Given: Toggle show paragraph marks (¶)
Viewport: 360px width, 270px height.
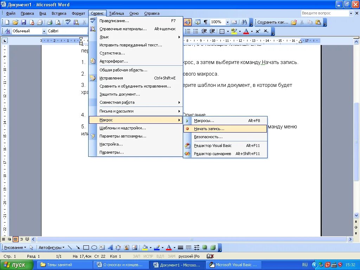Looking at the screenshot, I should [x=205, y=22].
